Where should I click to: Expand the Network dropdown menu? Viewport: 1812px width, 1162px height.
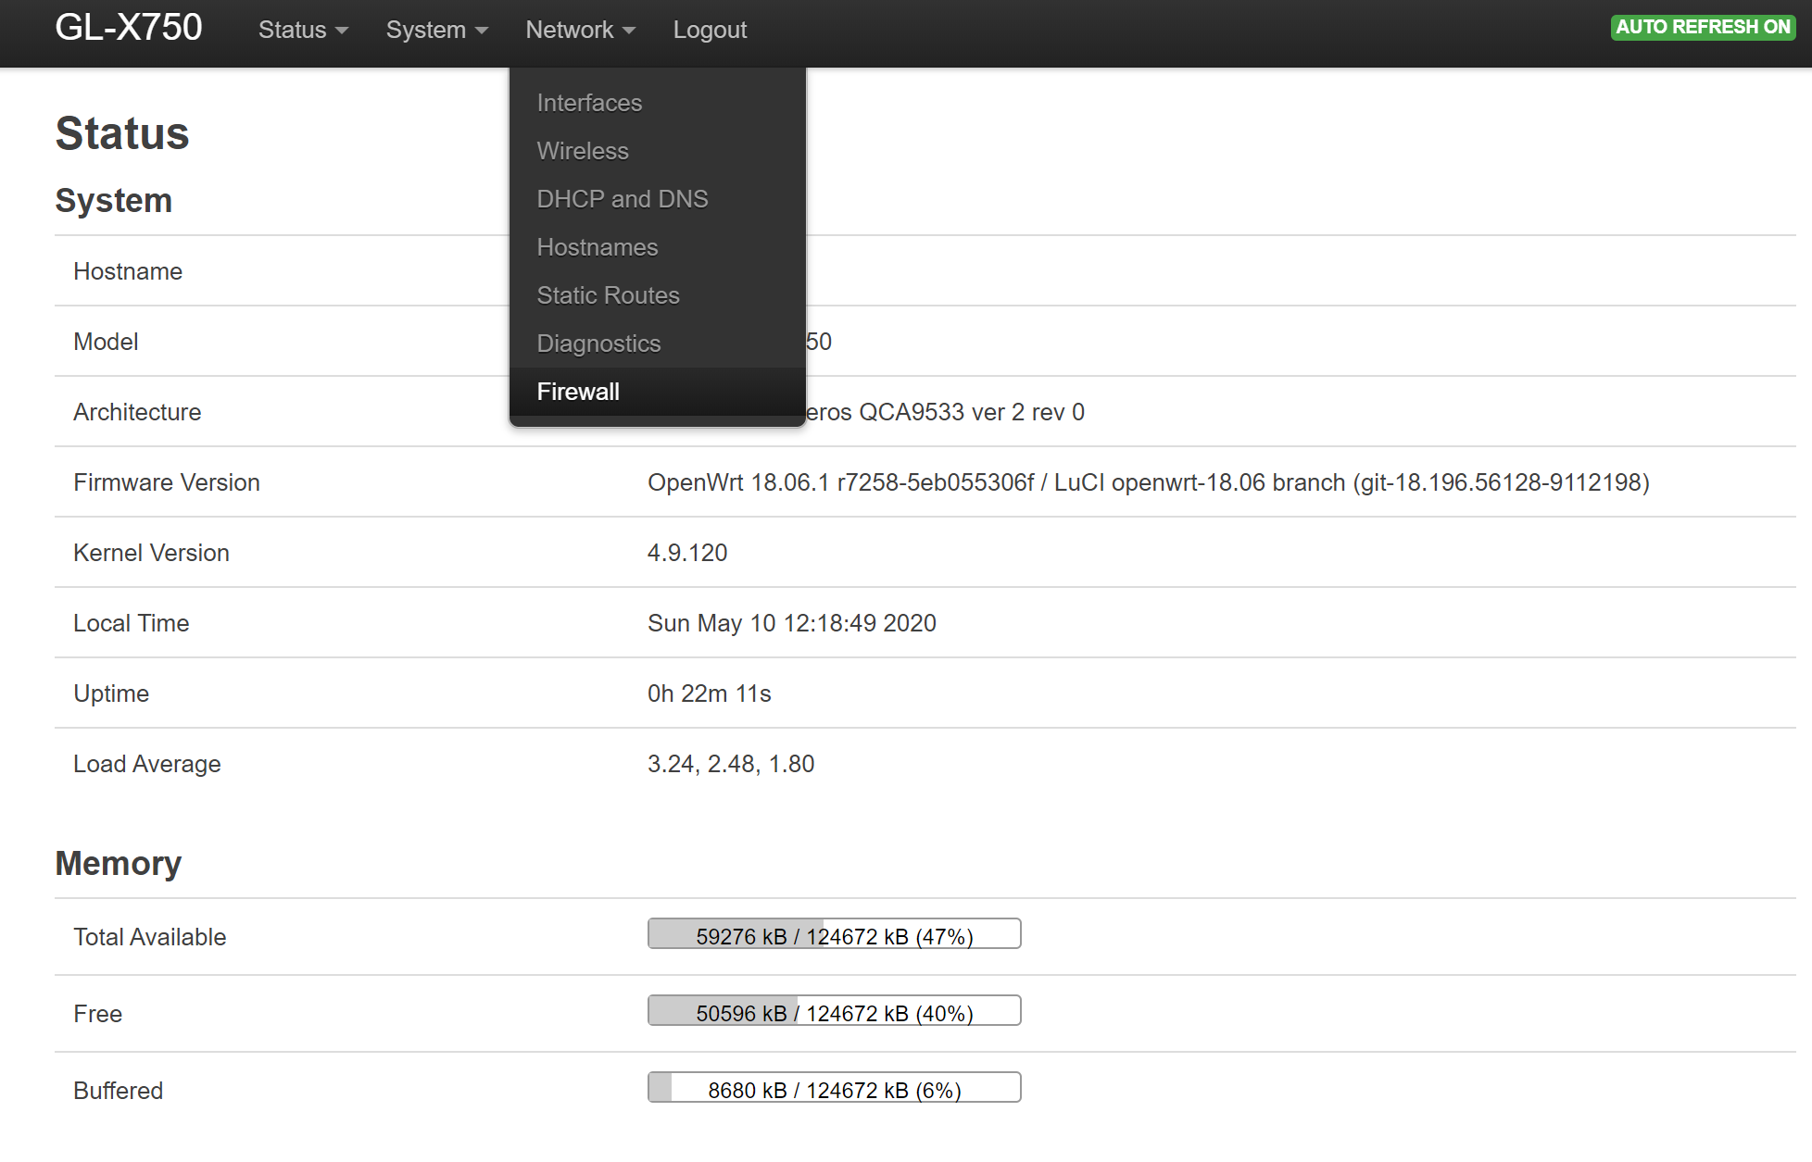(577, 29)
